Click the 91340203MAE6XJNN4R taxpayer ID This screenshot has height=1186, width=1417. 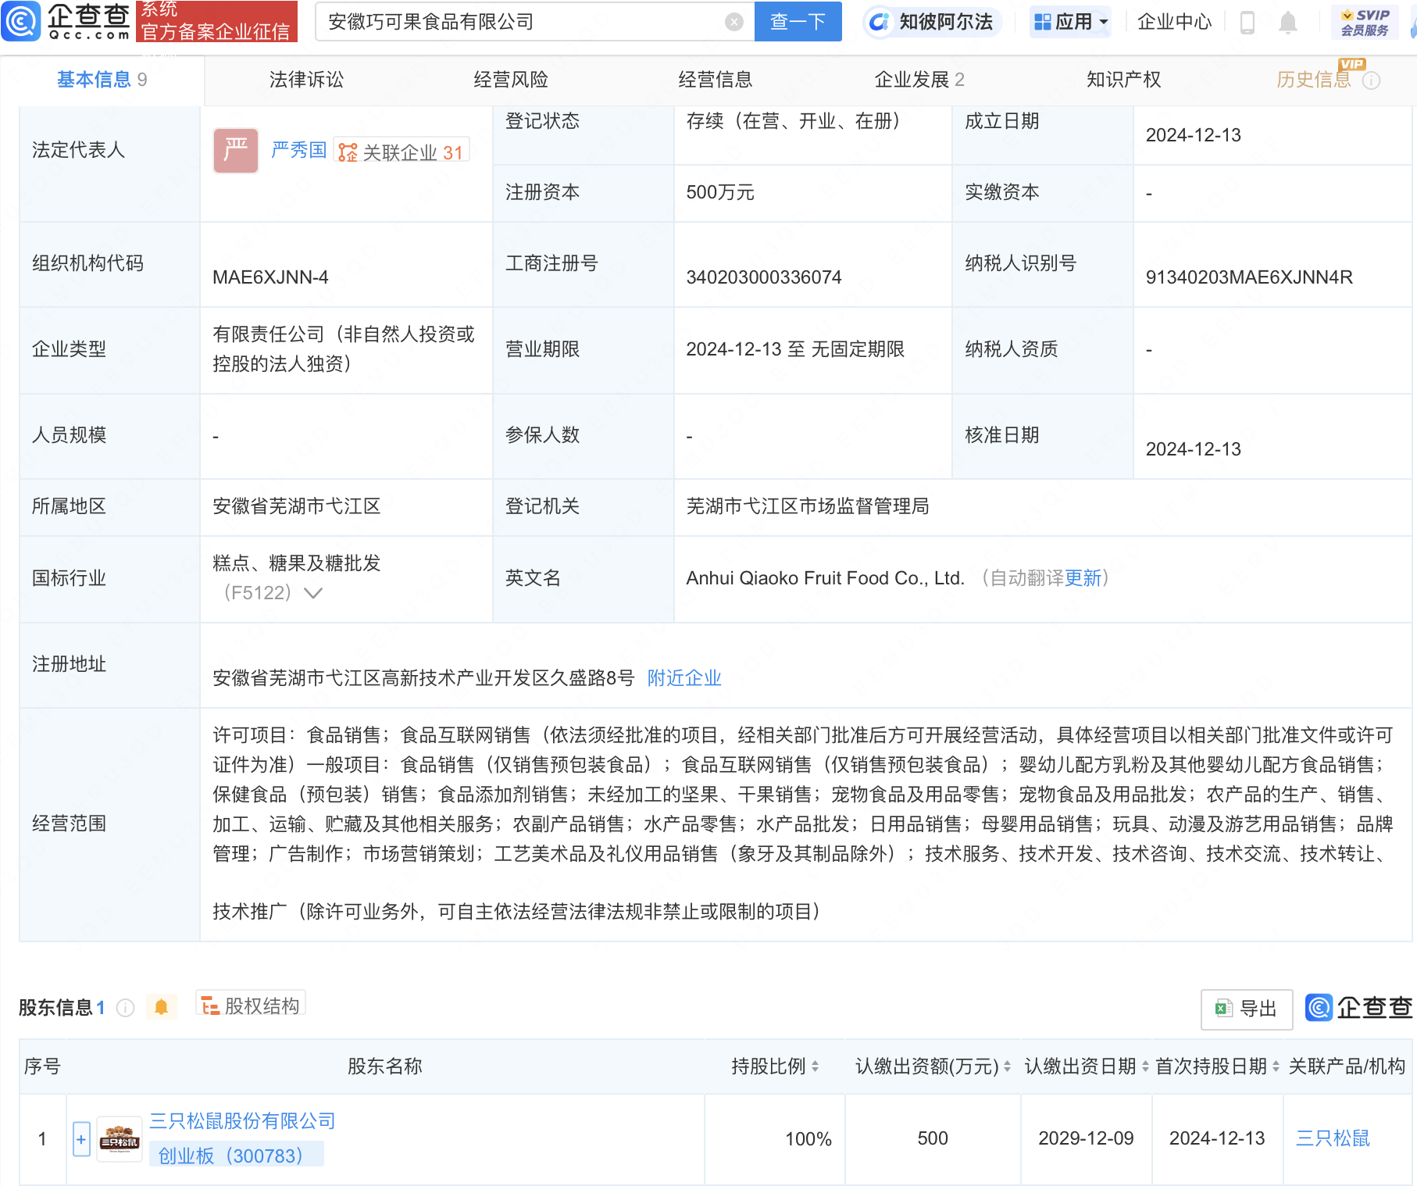tap(1249, 277)
